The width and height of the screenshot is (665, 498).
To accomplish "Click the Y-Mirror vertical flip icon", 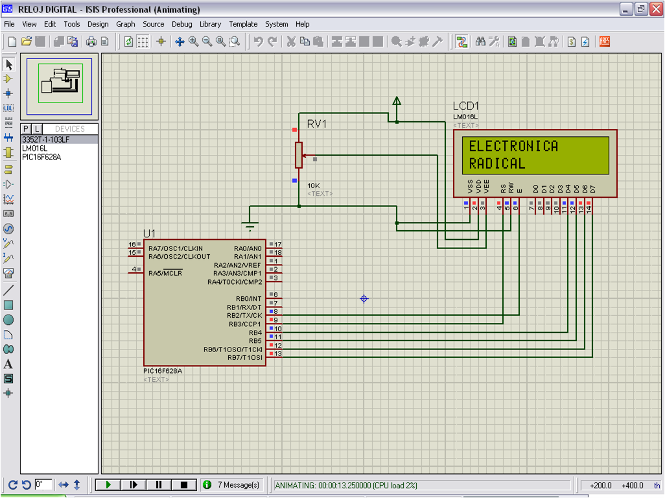I will point(77,484).
